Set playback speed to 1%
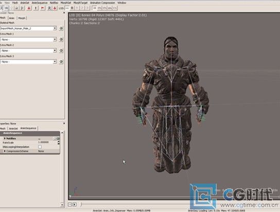 (x=115, y=8)
